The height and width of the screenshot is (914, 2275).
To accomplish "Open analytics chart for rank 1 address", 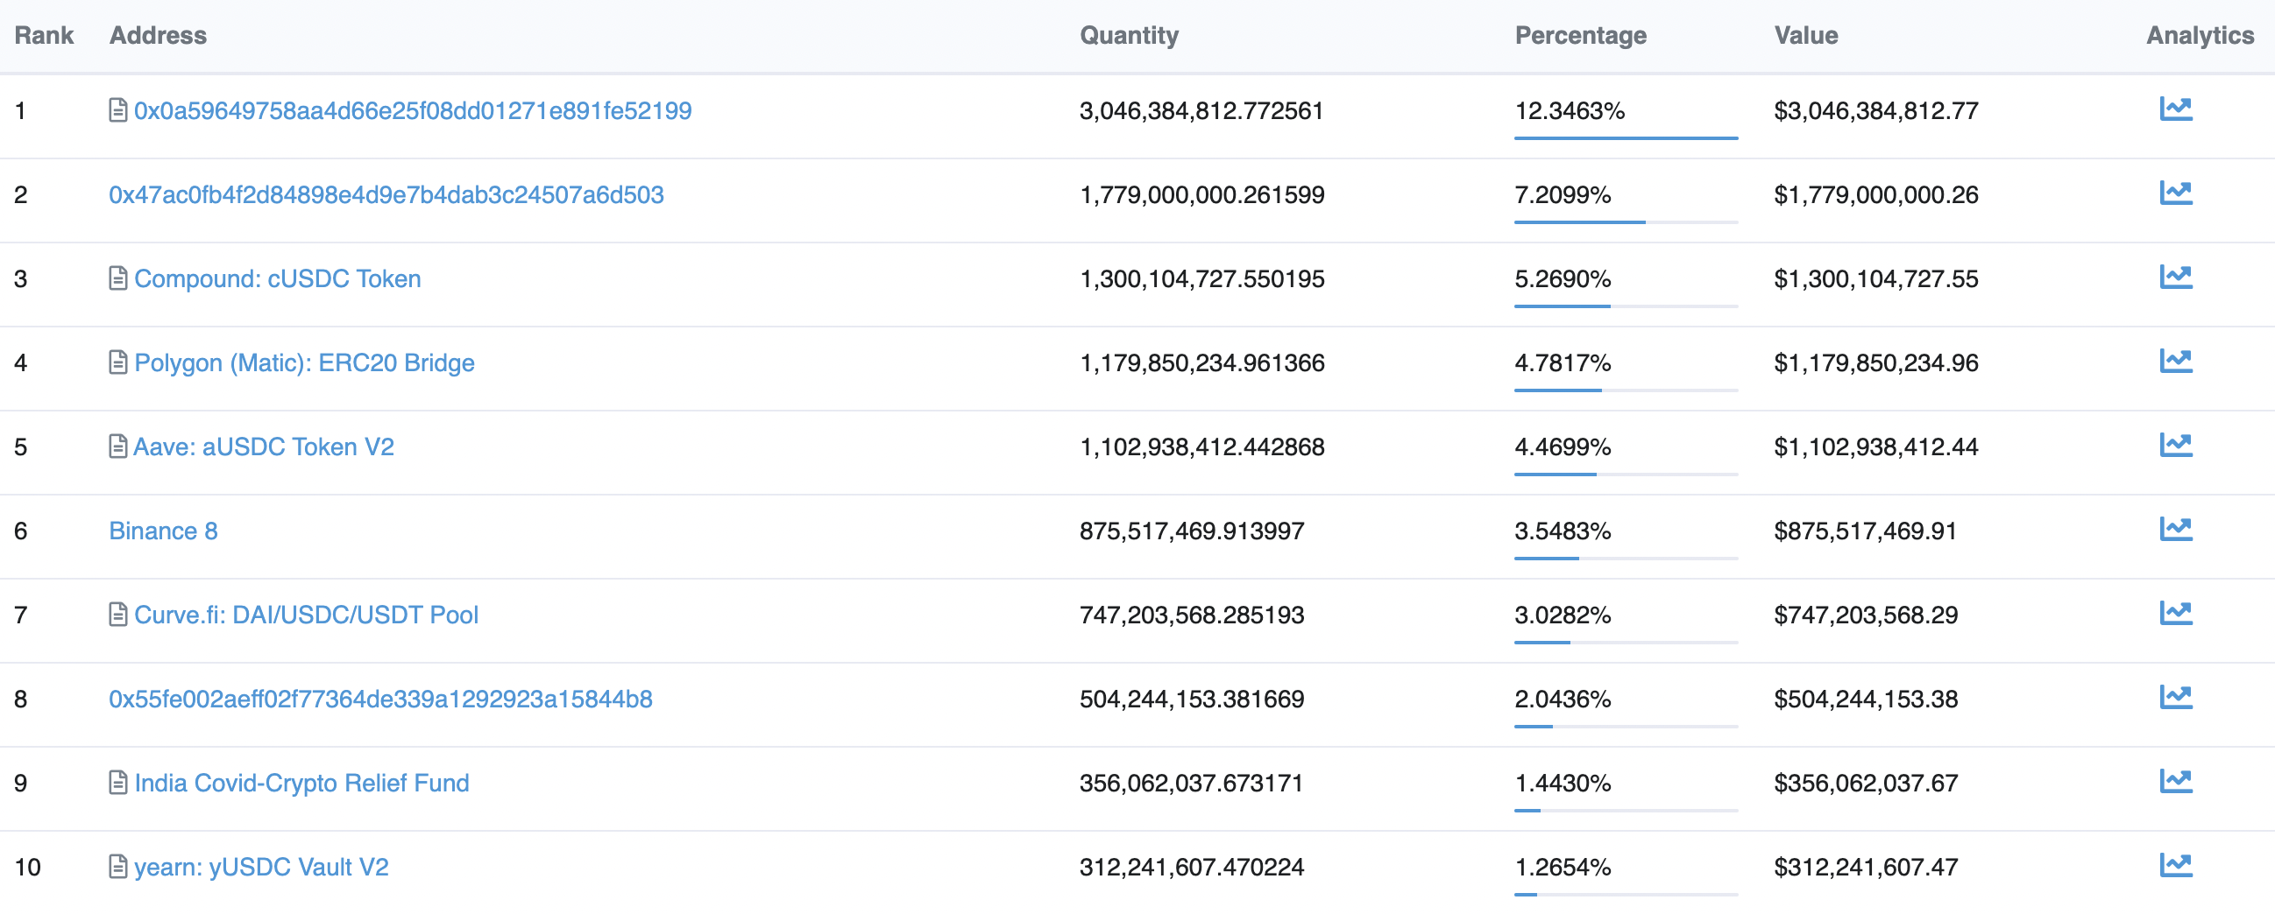I will coord(2176,109).
